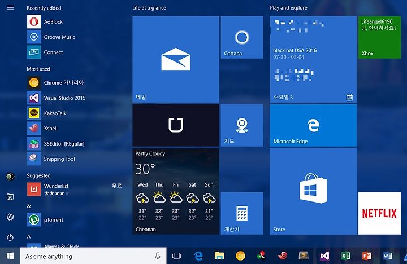Open the Cheonan weather tile
The image size is (407, 264).
pyautogui.click(x=176, y=191)
